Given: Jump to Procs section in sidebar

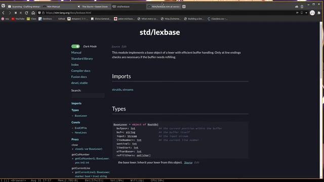Looking at the screenshot, I should tap(75, 140).
